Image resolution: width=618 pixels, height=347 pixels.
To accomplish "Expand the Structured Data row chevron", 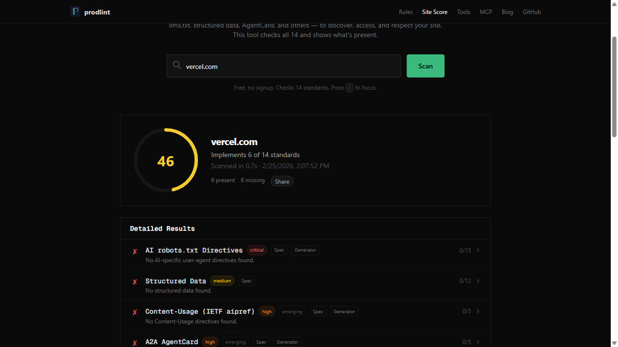I will point(478,281).
